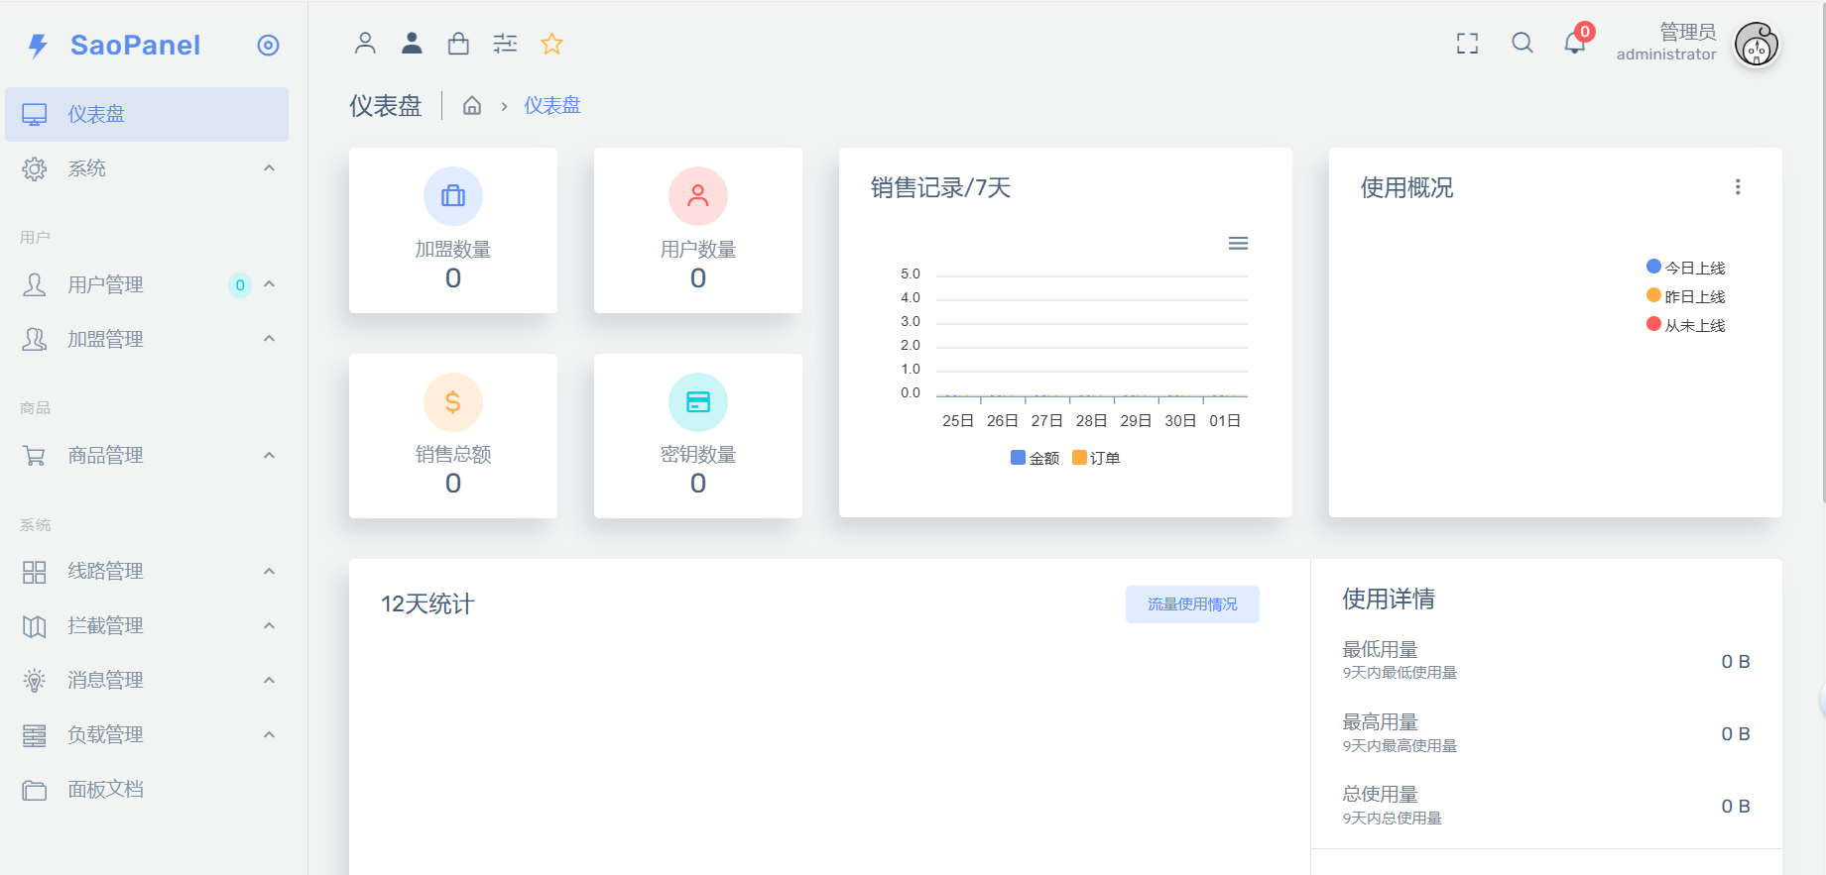The image size is (1826, 875).
Task: Click the 今日上线 blue legend dot
Action: [x=1653, y=267]
